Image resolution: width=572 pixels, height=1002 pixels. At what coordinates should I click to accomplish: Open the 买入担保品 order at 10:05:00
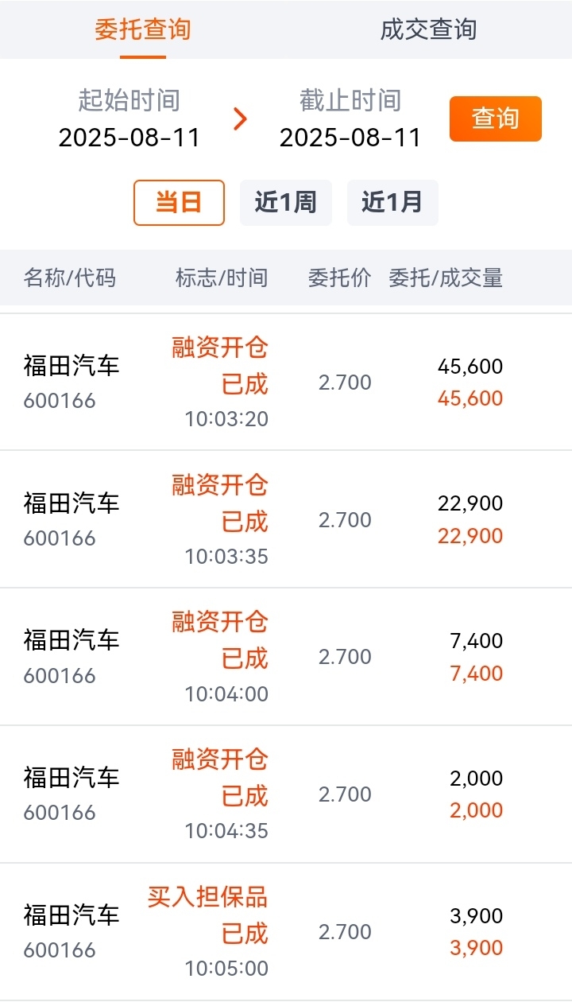(x=286, y=932)
